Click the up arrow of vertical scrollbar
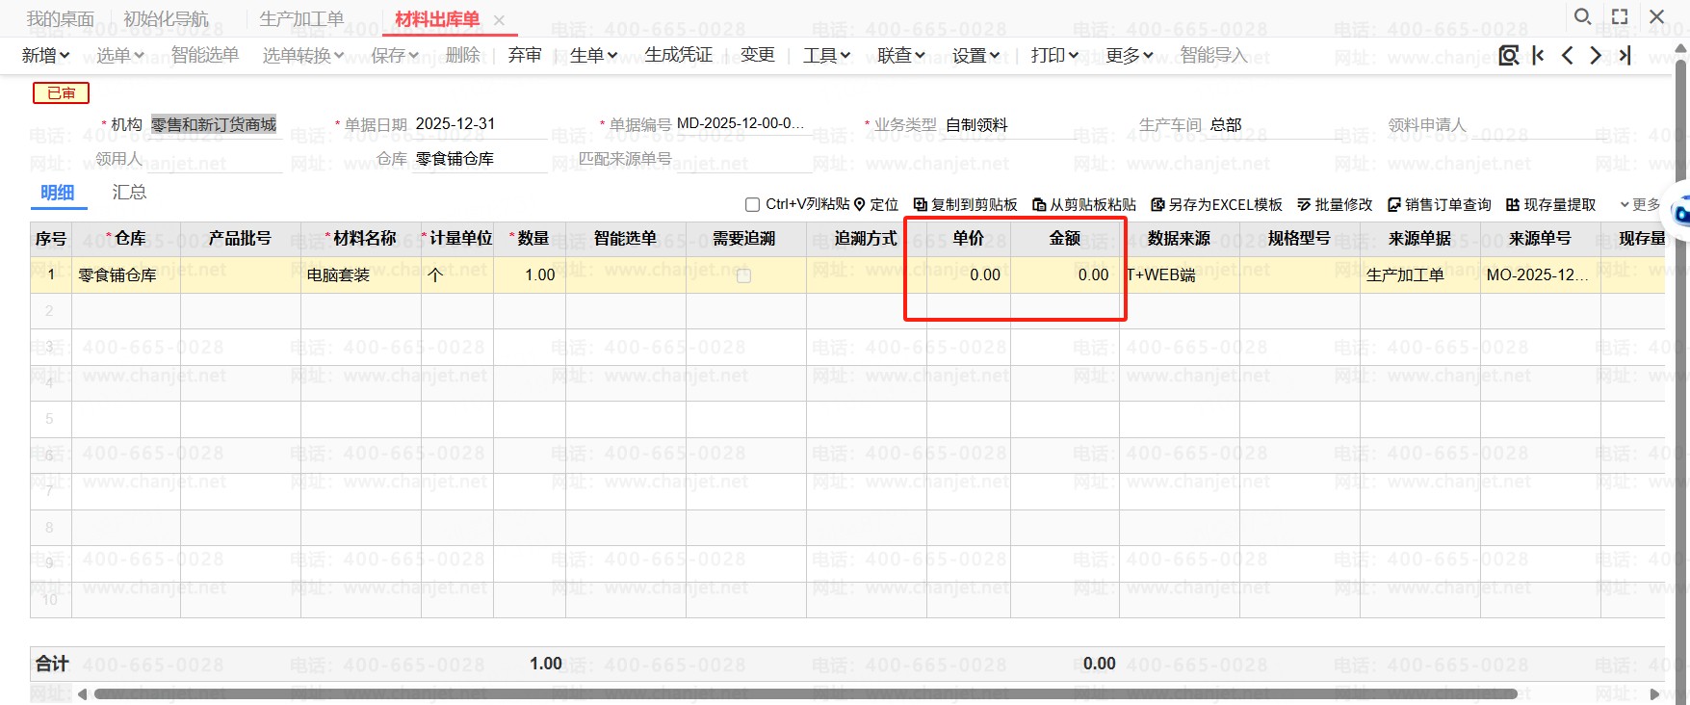The height and width of the screenshot is (705, 1690). (x=1682, y=48)
